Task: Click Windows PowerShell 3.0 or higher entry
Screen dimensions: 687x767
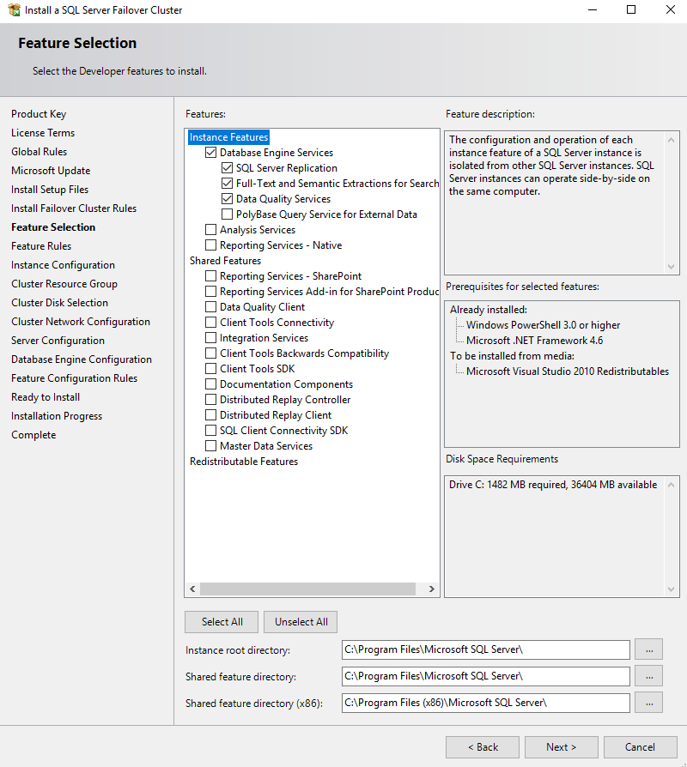Action: click(x=543, y=325)
